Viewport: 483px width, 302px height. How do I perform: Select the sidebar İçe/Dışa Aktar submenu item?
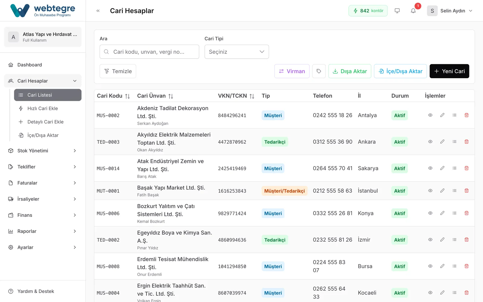(x=48, y=135)
